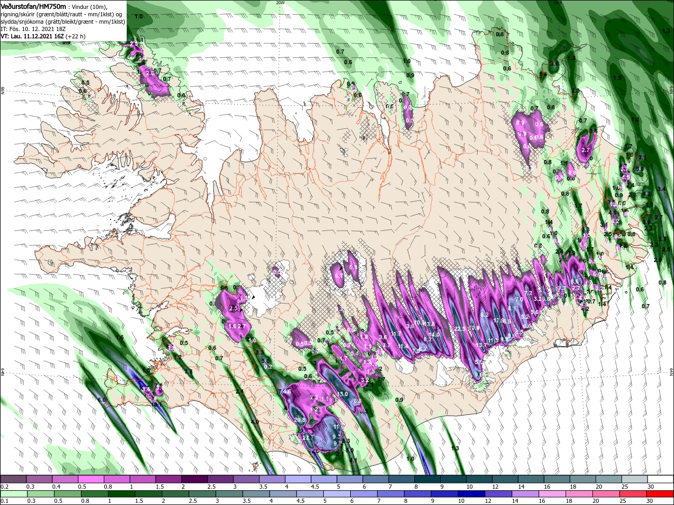The height and width of the screenshot is (505, 674).
Task: Click the 13.7 precipitation value on the map
Action: (482, 345)
